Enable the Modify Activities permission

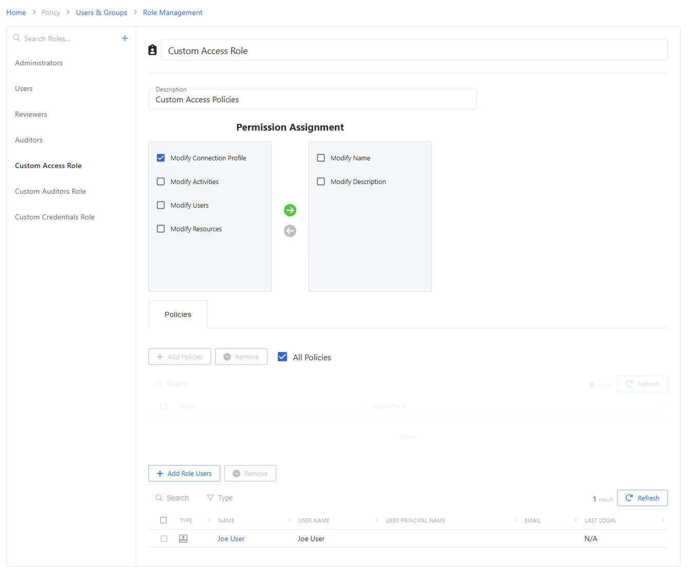click(161, 181)
